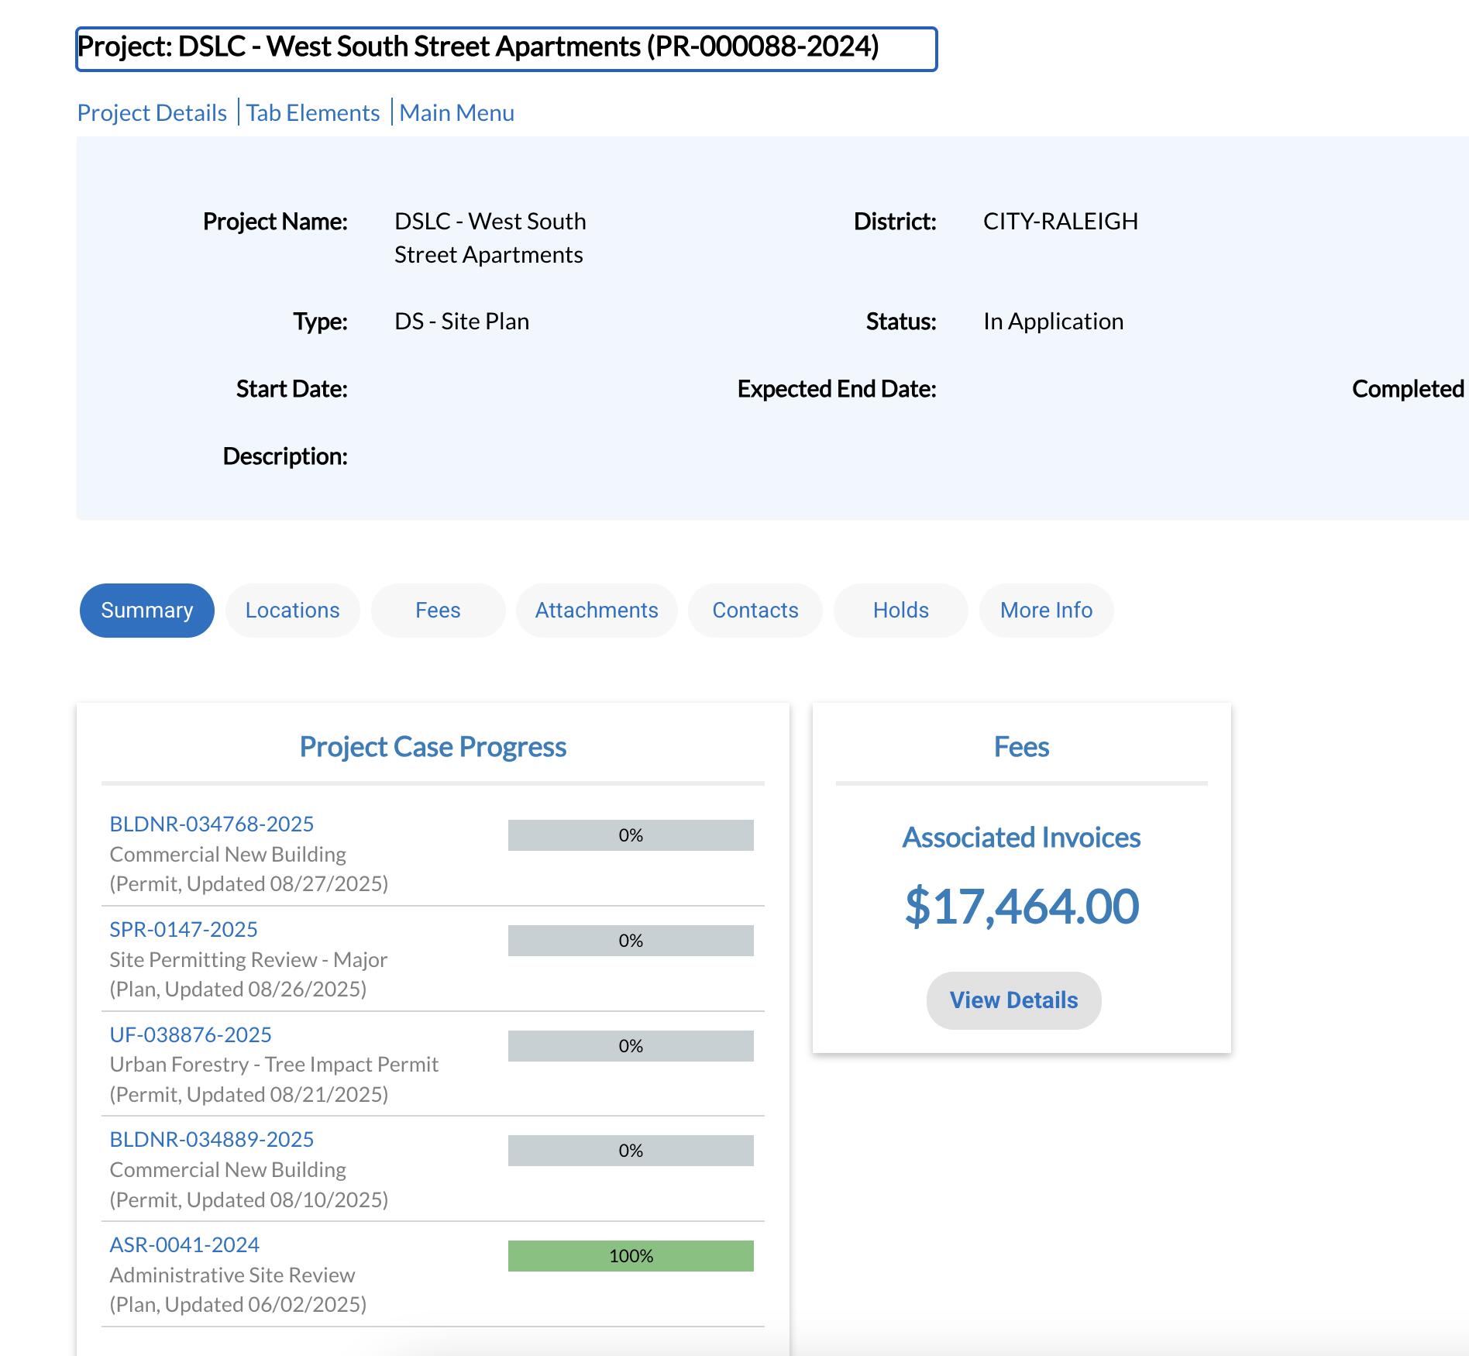Open case UF-038876-2025
This screenshot has height=1356, width=1469.
click(191, 1034)
